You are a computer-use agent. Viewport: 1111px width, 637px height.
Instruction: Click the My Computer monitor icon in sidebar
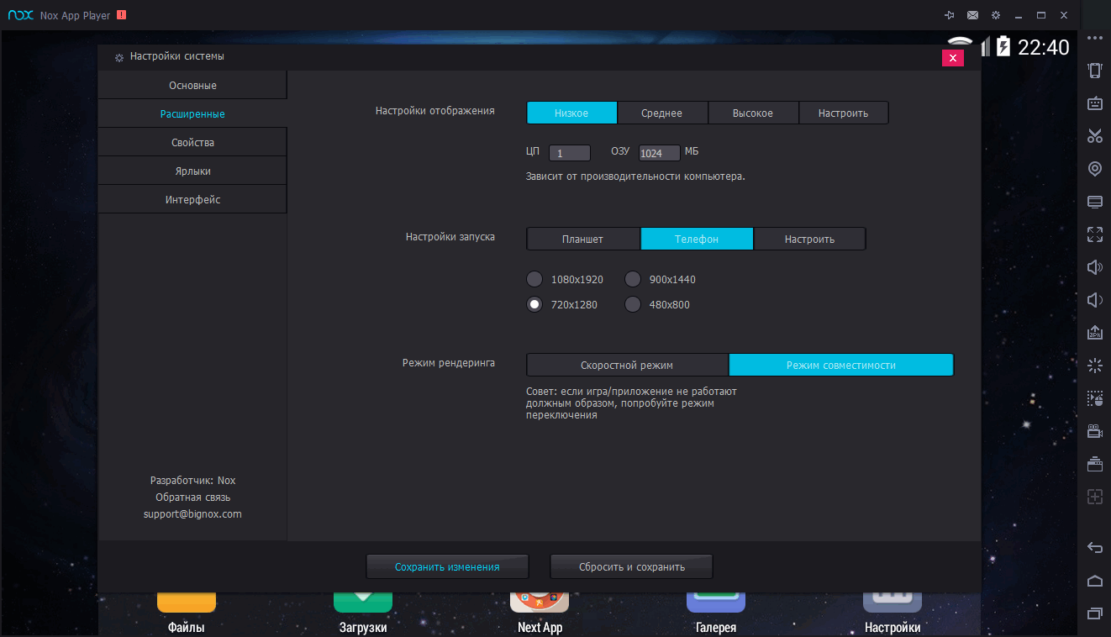click(x=1094, y=202)
